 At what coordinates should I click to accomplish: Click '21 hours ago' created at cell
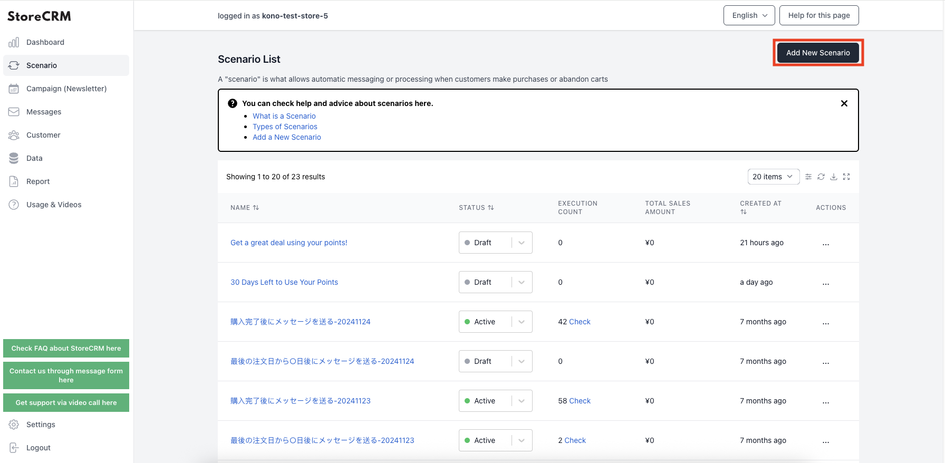pos(761,243)
